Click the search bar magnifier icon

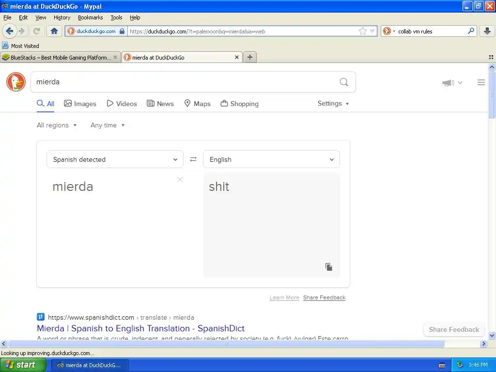click(471, 31)
